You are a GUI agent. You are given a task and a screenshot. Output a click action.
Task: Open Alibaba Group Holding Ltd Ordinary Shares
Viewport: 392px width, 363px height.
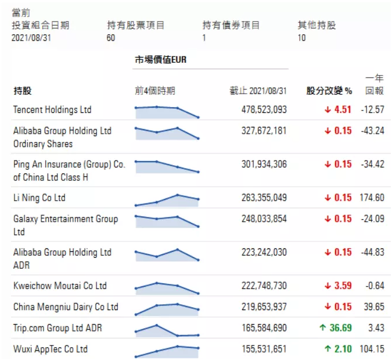click(x=62, y=137)
